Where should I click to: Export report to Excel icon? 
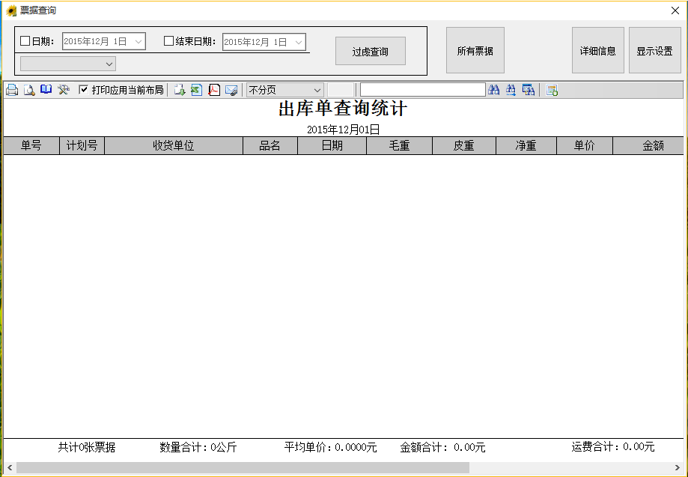(197, 90)
